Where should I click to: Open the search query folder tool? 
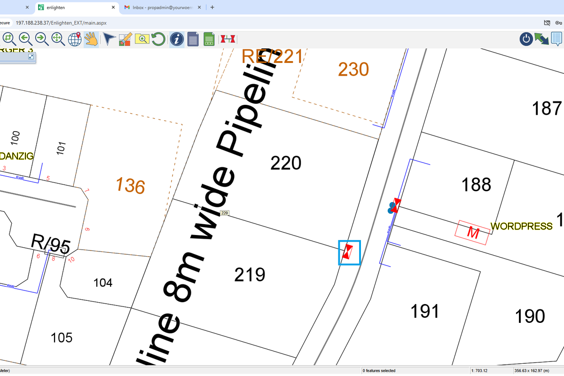click(x=141, y=39)
